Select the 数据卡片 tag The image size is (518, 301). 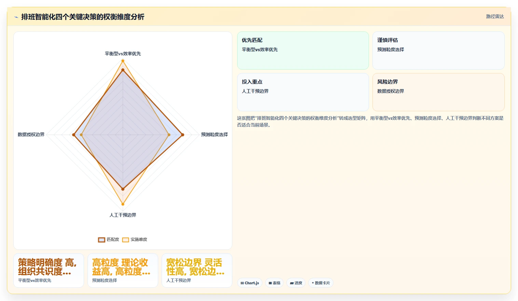pyautogui.click(x=321, y=283)
